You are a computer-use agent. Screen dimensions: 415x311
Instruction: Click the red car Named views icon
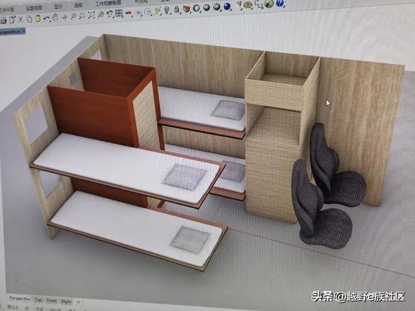tap(128, 13)
